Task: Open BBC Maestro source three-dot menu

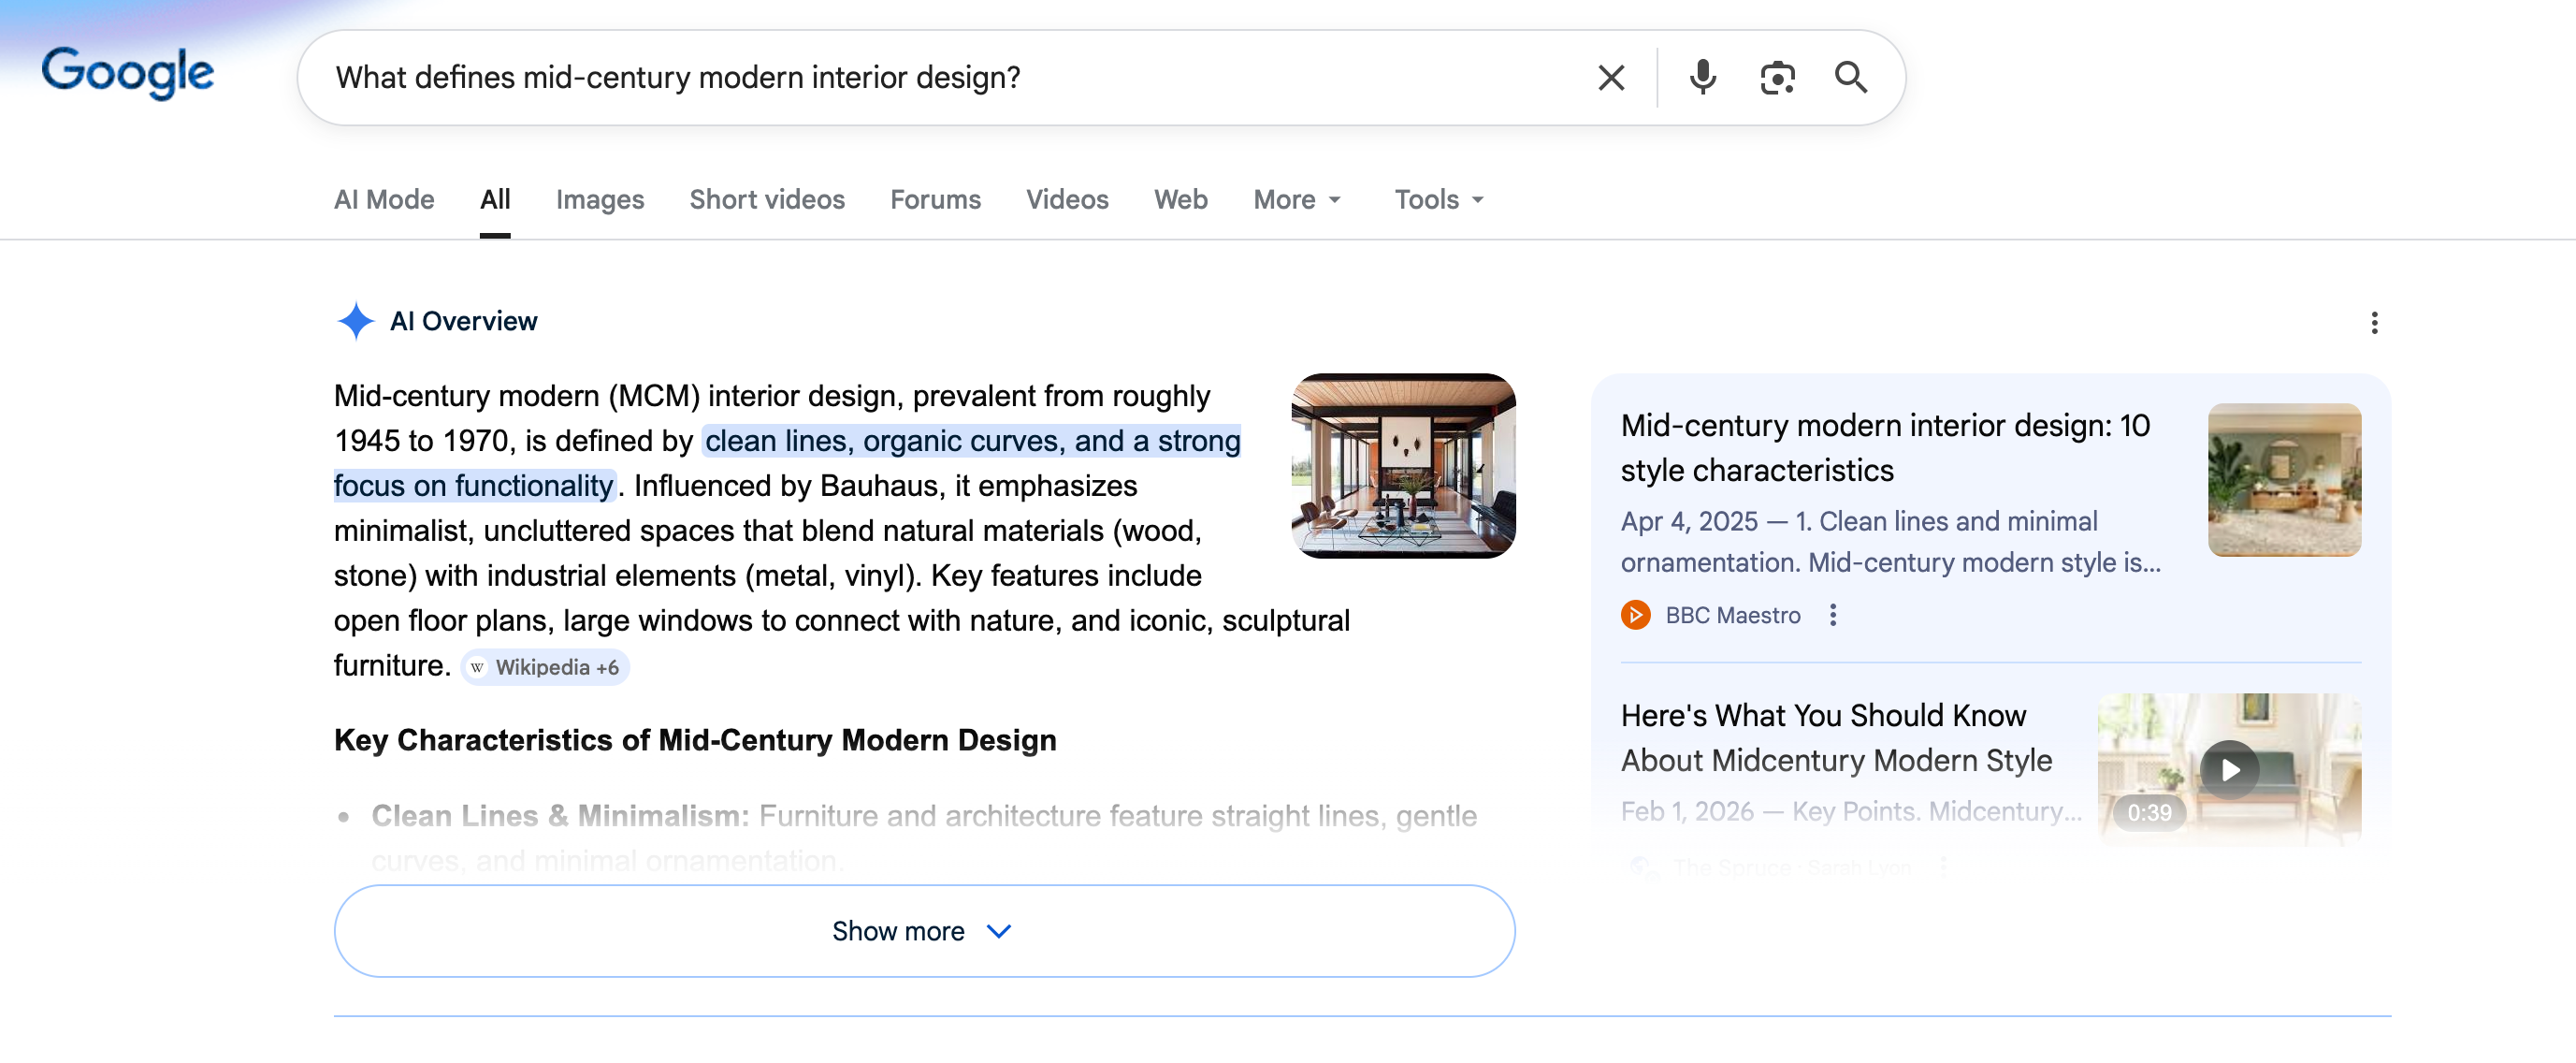Action: pos(1832,615)
